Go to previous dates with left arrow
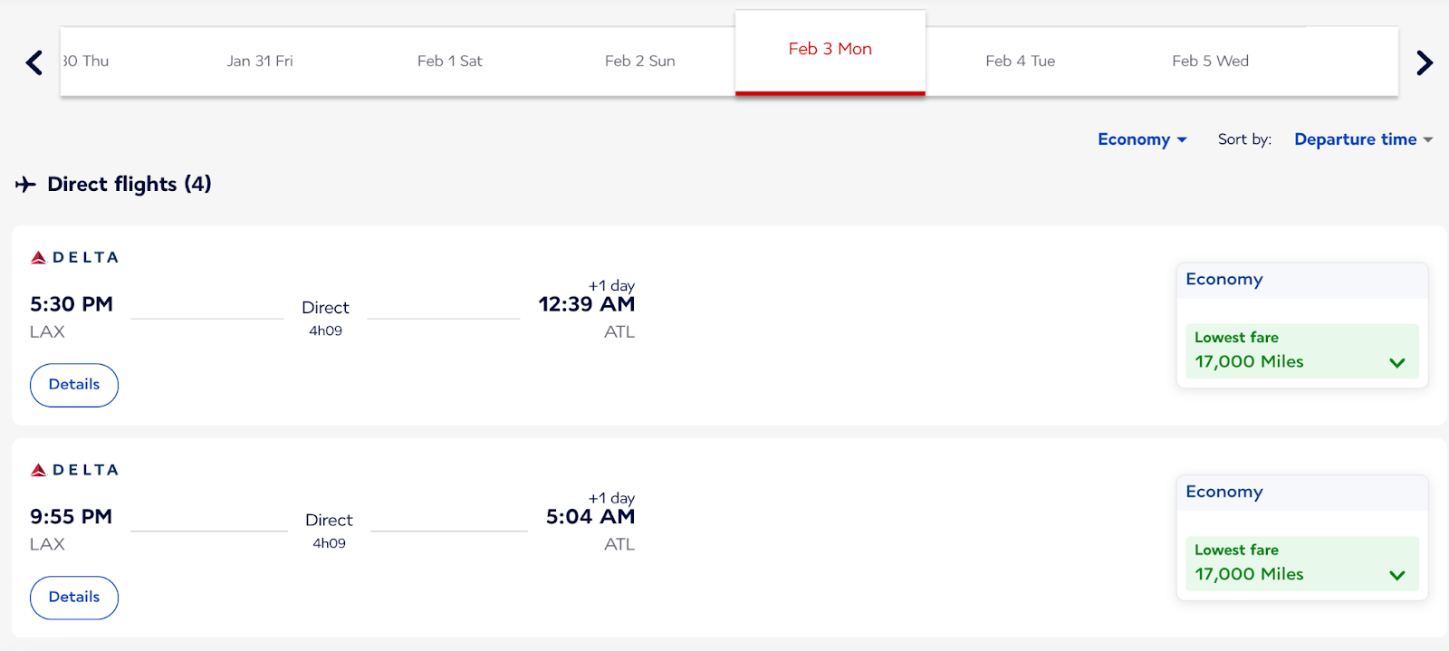Screen dimensions: 1449x651 (x=34, y=62)
